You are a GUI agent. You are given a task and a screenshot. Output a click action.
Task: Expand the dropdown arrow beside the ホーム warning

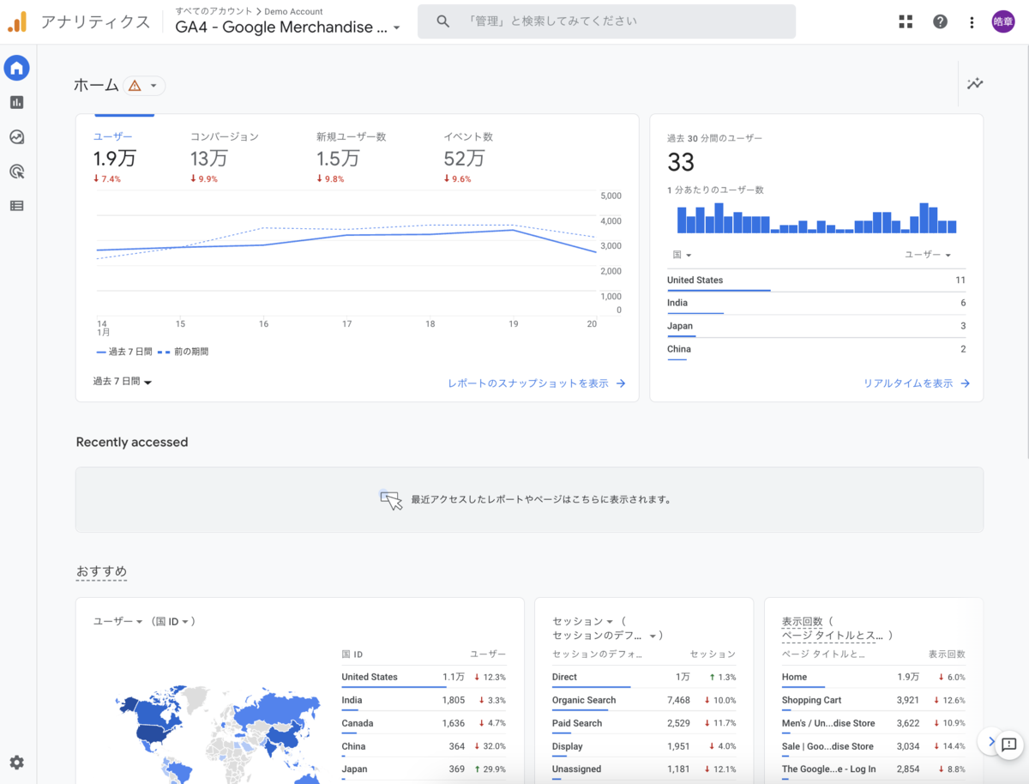coord(153,86)
